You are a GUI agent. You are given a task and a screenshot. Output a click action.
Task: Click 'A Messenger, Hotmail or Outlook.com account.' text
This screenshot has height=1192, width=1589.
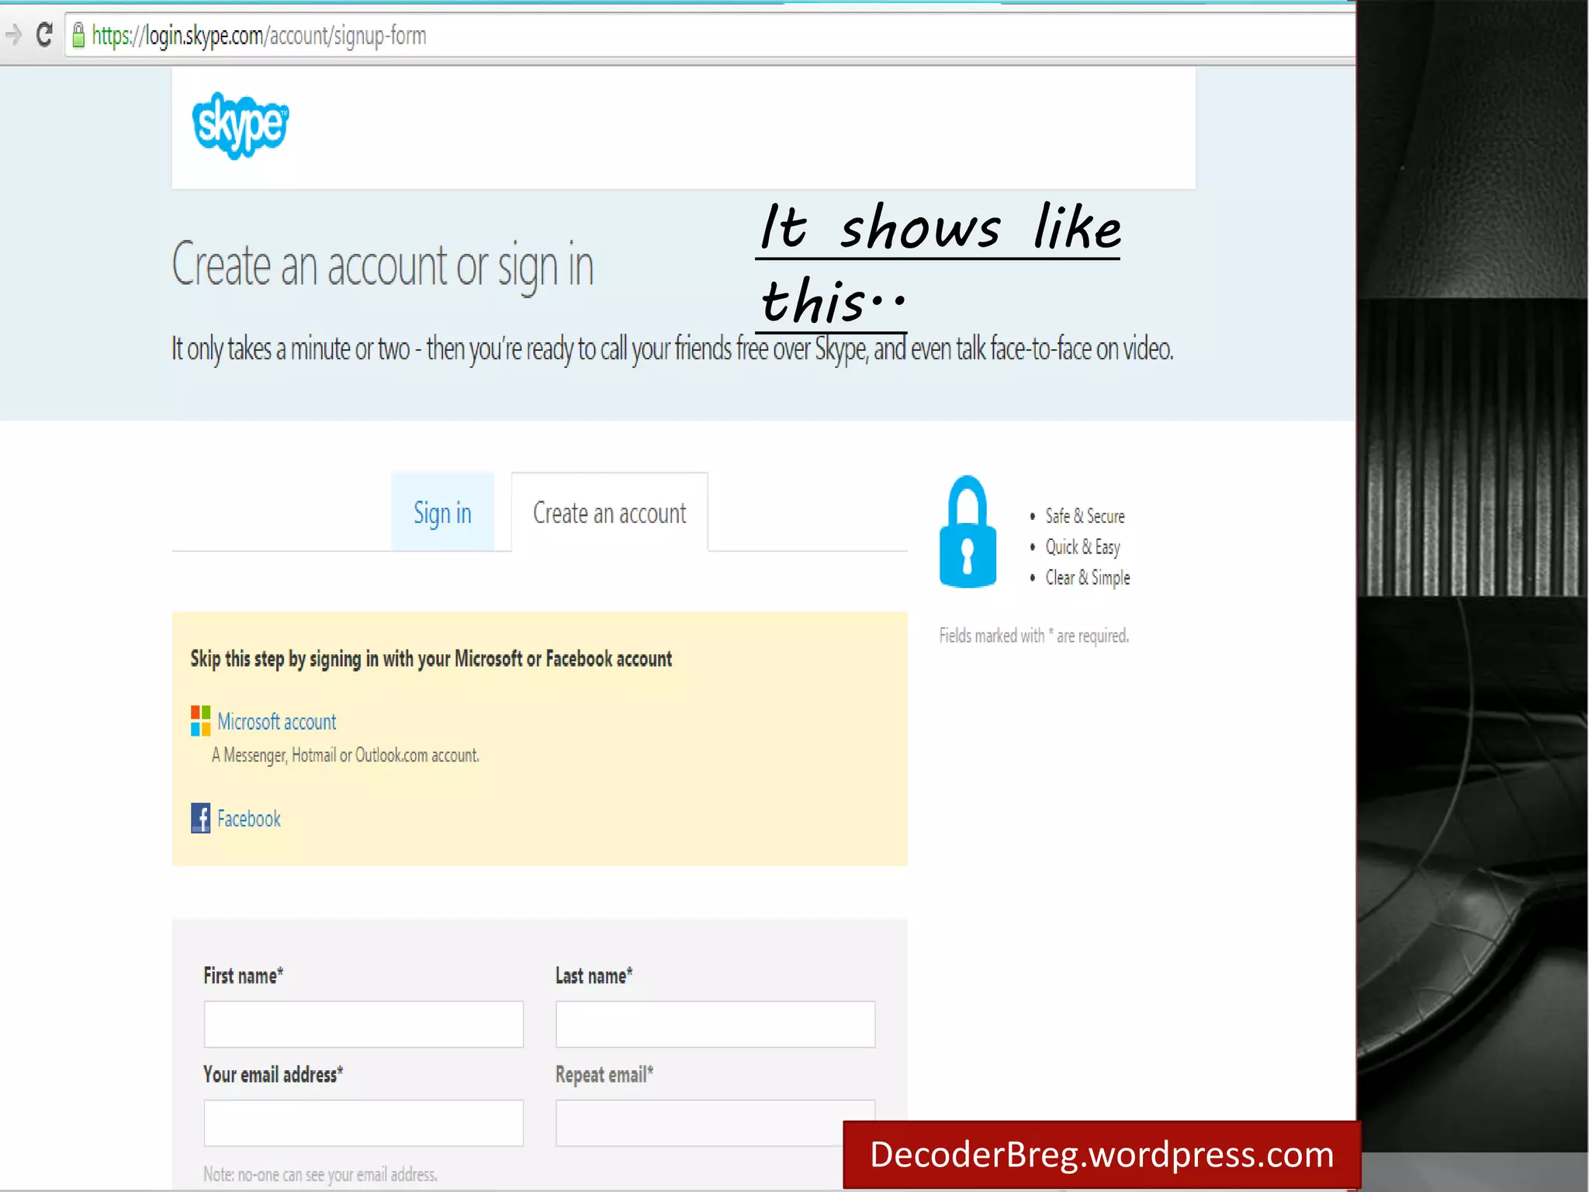pyautogui.click(x=345, y=755)
